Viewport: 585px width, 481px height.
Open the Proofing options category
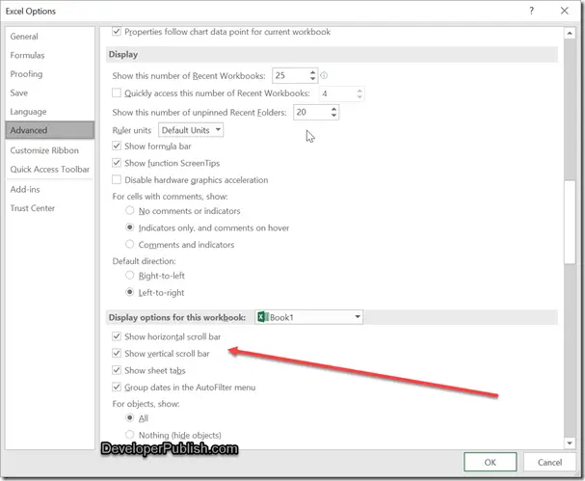tap(49, 74)
